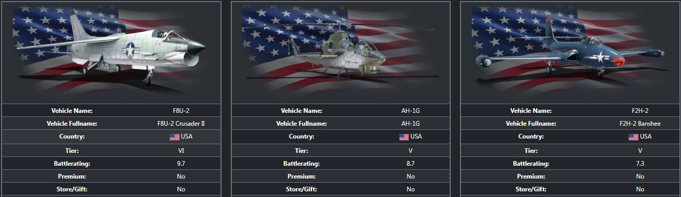This screenshot has width=681, height=197.
Task: Click Store/Gift label in AH-1G card
Action: (x=302, y=189)
